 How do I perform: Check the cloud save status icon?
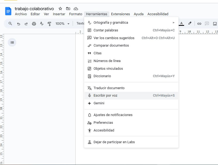click(76, 9)
